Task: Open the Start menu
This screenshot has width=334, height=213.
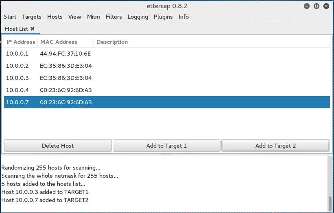Action: tap(10, 17)
